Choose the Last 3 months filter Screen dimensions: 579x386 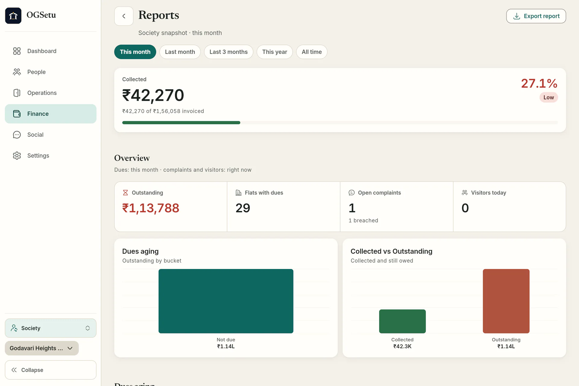[x=229, y=52]
